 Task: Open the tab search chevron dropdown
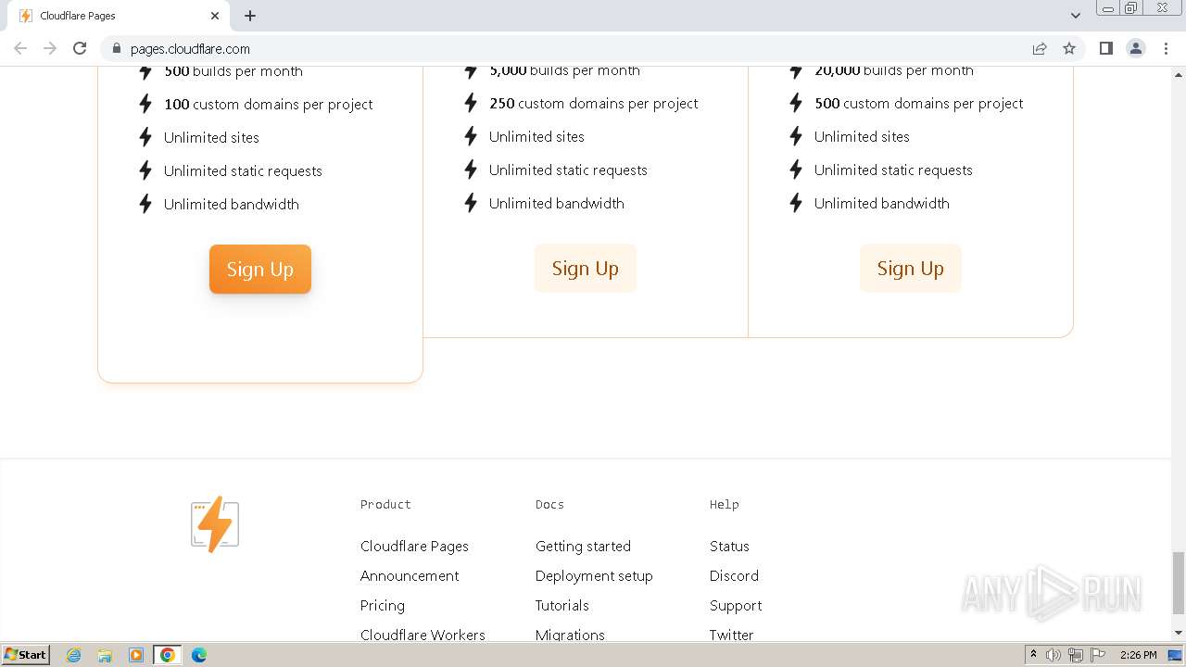click(x=1075, y=16)
